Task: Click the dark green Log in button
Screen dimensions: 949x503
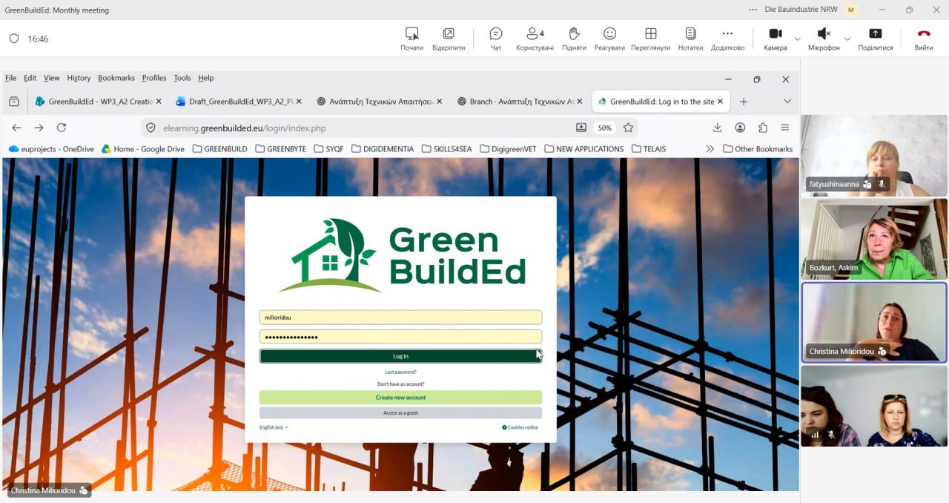Action: click(x=400, y=356)
